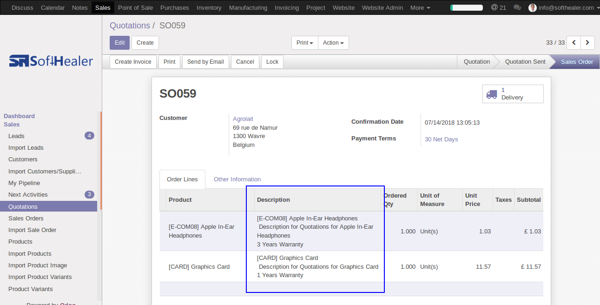Screen dimensions: 600x305
Task: Open the Discuss menu
Action: point(22,8)
